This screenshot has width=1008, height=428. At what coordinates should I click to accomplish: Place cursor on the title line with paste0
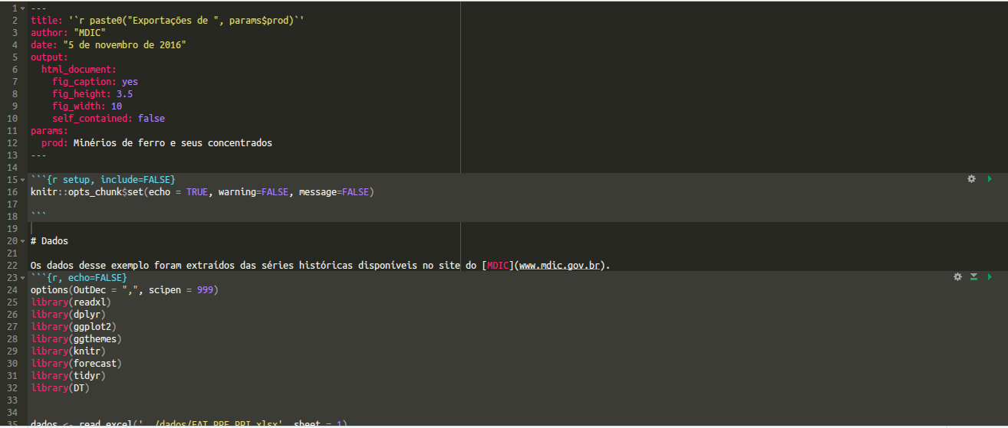pyautogui.click(x=167, y=20)
